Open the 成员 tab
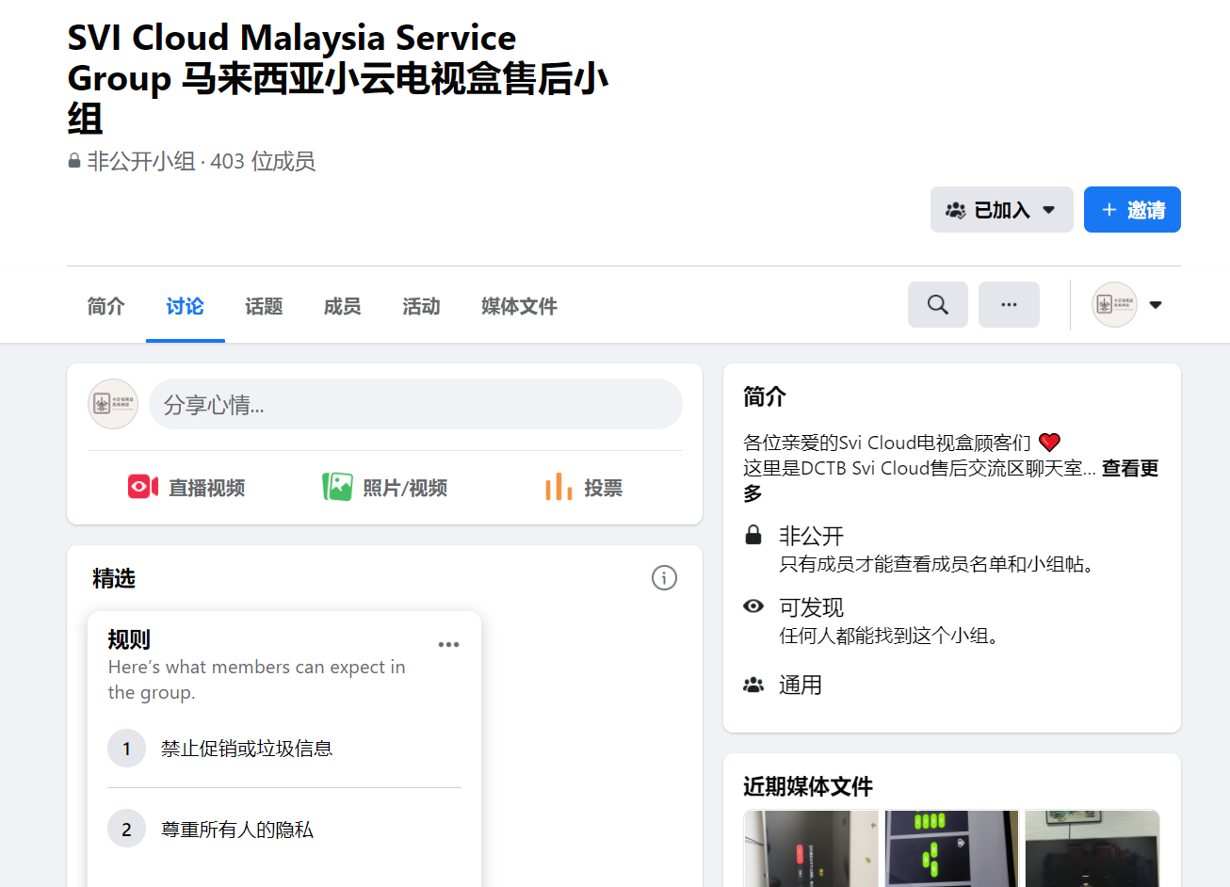This screenshot has width=1230, height=887. 342,306
